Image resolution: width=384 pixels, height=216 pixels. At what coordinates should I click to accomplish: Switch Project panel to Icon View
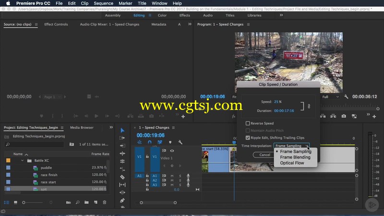[15, 202]
